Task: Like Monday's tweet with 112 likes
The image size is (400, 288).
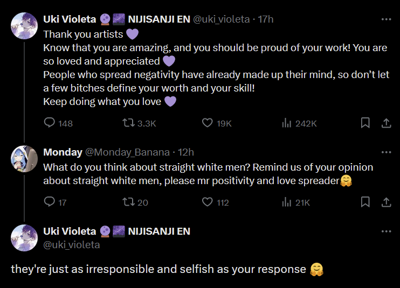Action: (x=208, y=202)
